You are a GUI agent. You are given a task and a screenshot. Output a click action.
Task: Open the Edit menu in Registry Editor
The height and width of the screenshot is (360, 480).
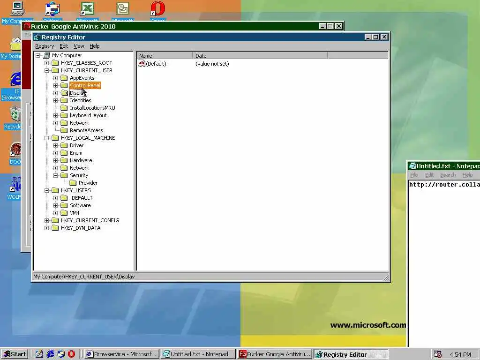point(64,46)
